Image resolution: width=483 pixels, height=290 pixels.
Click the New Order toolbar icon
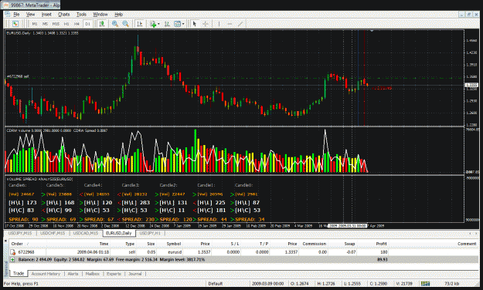(15, 24)
